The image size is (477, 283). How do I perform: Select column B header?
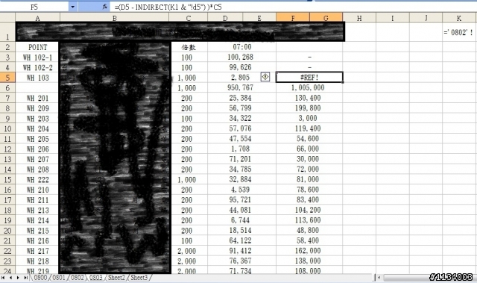114,18
